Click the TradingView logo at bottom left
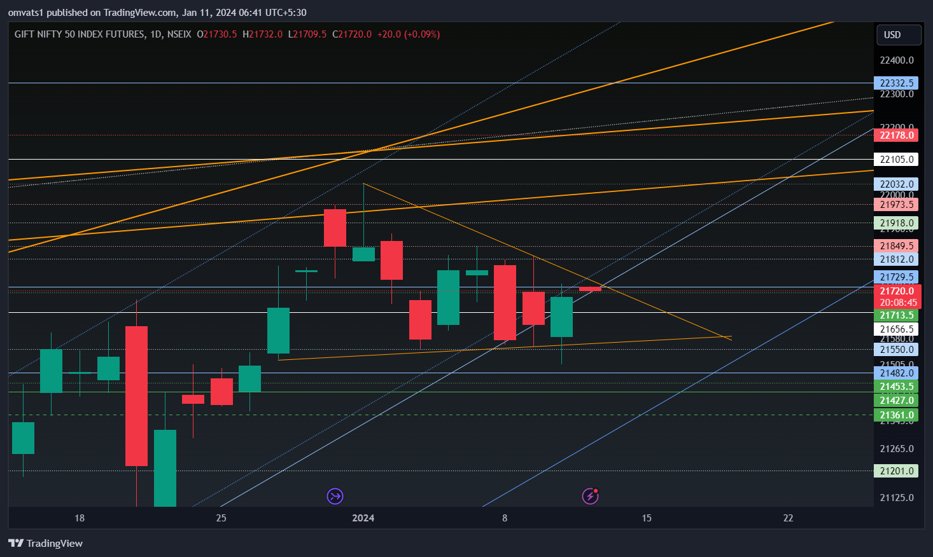 click(x=45, y=543)
